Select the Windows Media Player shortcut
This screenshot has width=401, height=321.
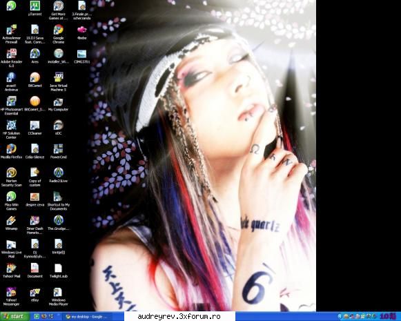pos(58,296)
